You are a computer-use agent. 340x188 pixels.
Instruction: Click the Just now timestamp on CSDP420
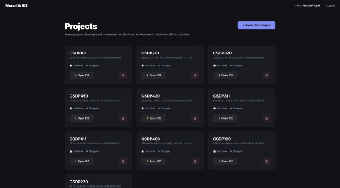tap(148, 108)
